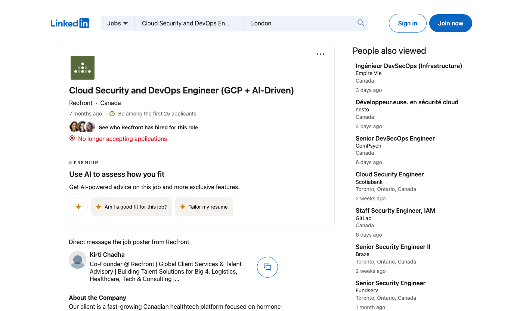Open Ingénieur DevSecOps (Infrastructure) job
Screen dimensions: 523x311
409,66
